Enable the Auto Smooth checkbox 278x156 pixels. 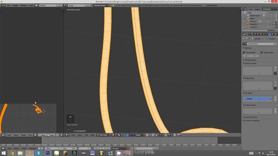pyautogui.click(x=244, y=52)
